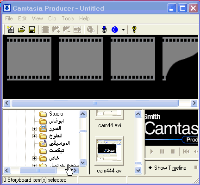Image resolution: width=200 pixels, height=185 pixels.
Task: Close the Camtasia Producer window
Action: (x=193, y=8)
